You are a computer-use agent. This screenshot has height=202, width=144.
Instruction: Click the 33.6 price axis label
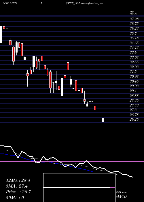133,52
